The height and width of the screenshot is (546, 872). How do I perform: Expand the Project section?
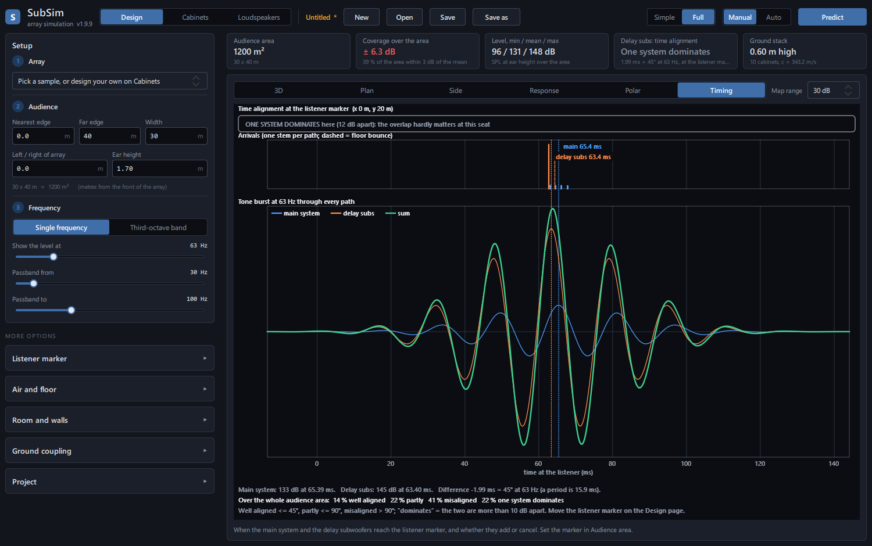pyautogui.click(x=110, y=482)
